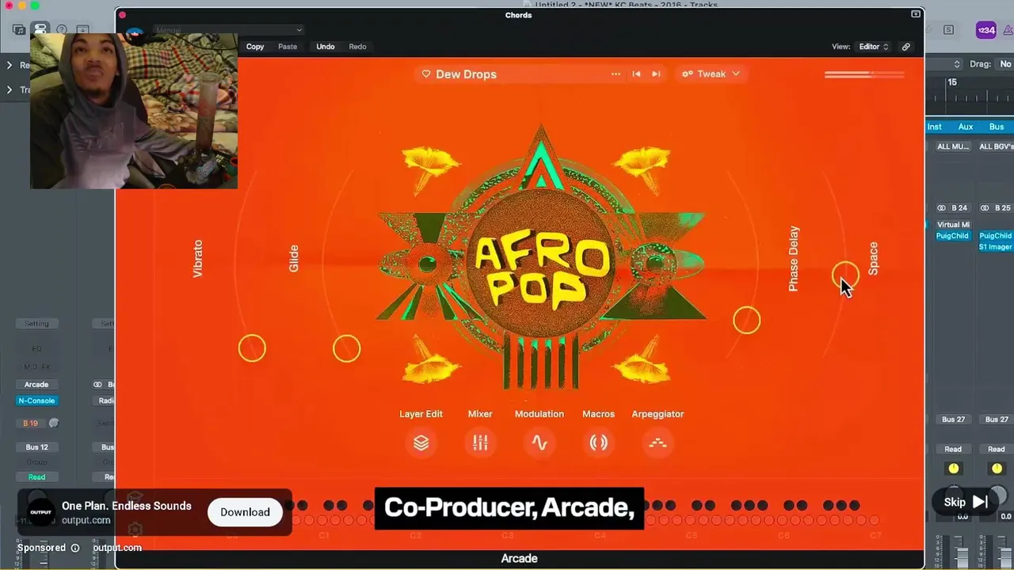1014x570 pixels.
Task: Toggle the N-Console plugin slot
Action: point(36,401)
